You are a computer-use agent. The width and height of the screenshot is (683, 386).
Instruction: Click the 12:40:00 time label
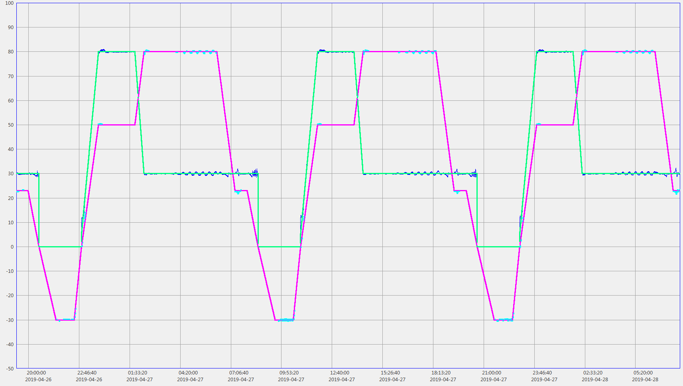coord(340,373)
